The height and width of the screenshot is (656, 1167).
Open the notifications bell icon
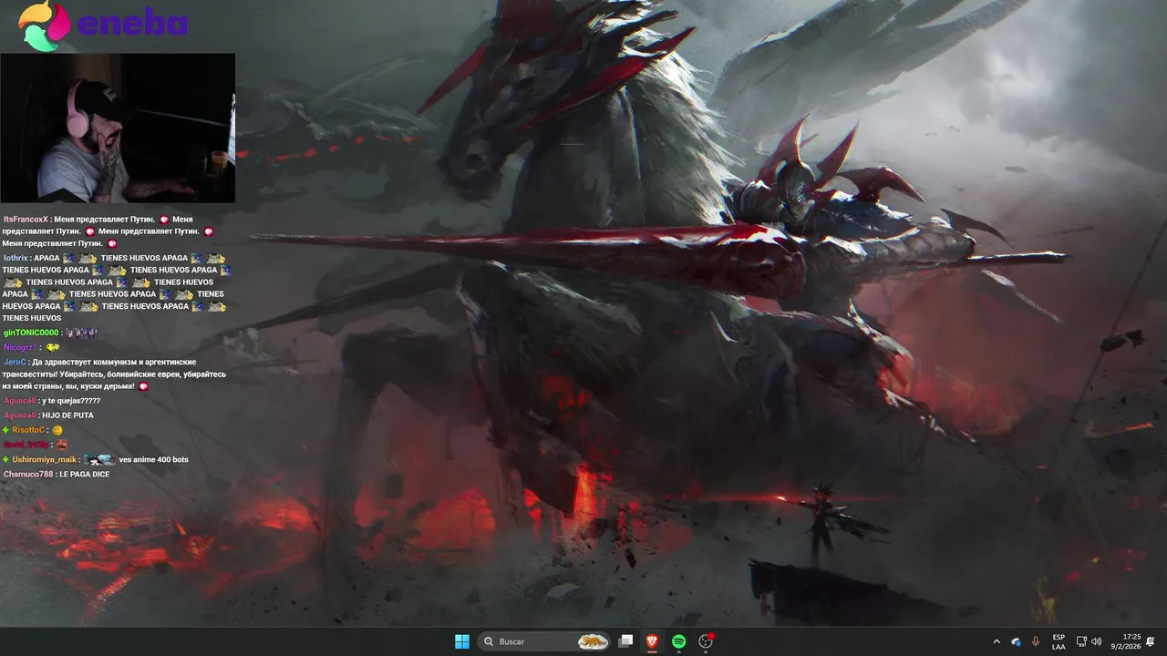(1151, 641)
